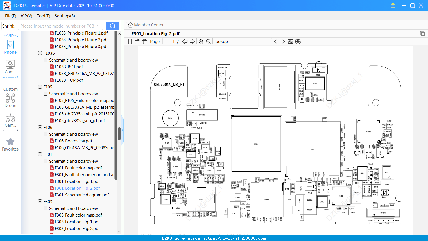This screenshot has height=241, width=428.
Task: Zoom in on the PDF
Action: [x=201, y=42]
